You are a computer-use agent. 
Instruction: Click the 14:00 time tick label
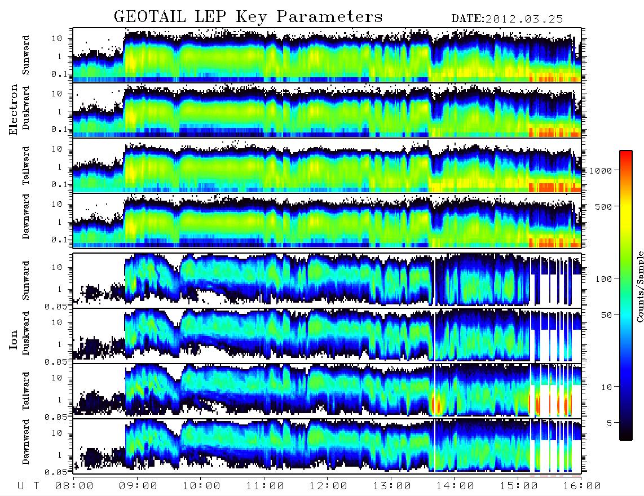pyautogui.click(x=456, y=486)
